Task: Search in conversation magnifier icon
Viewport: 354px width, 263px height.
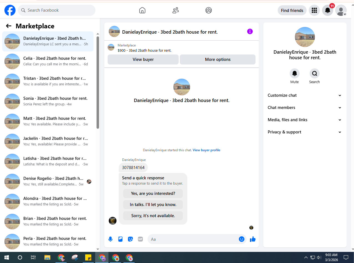Action: click(315, 73)
